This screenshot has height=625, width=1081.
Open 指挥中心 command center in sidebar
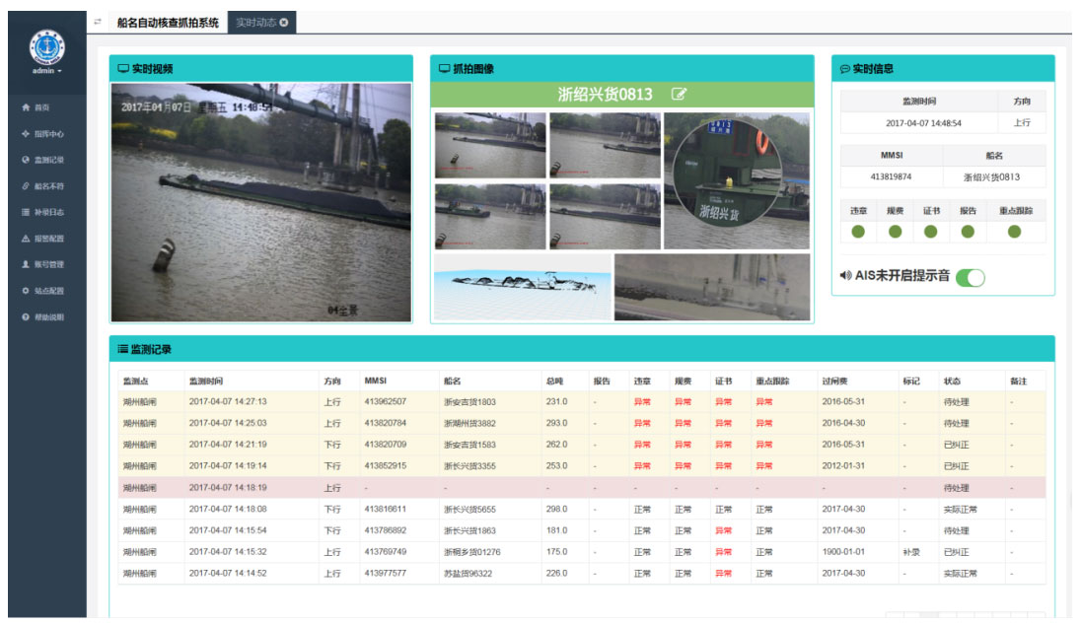tap(46, 134)
